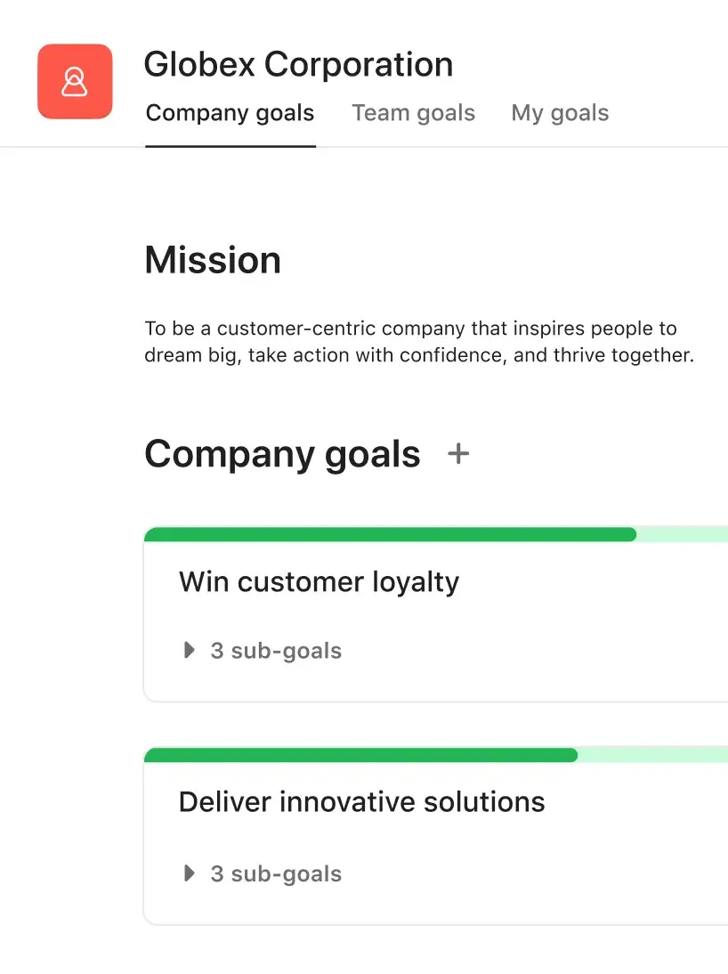Expand sub-goals triangle under Deliver innovative solutions

pyautogui.click(x=189, y=873)
